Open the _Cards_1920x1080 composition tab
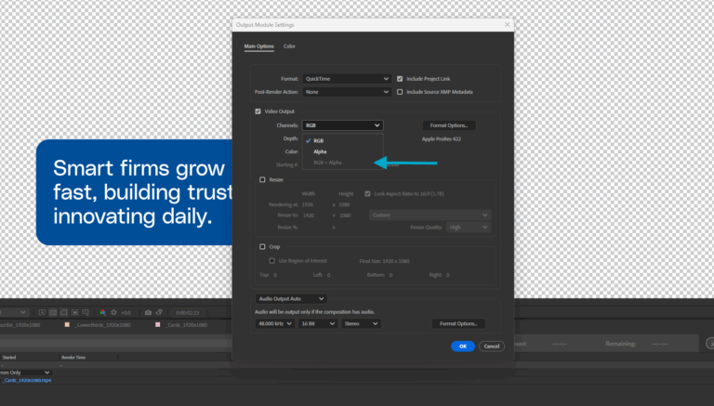Screen dimensions: 714x406 [x=186, y=325]
